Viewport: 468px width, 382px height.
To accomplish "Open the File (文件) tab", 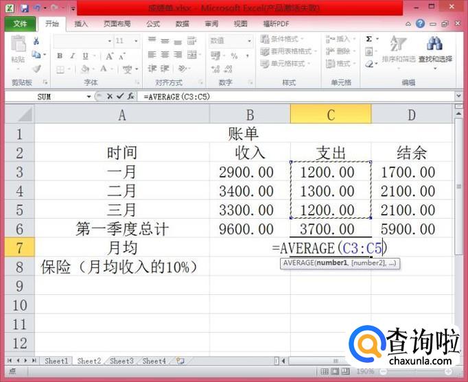I will [x=20, y=23].
